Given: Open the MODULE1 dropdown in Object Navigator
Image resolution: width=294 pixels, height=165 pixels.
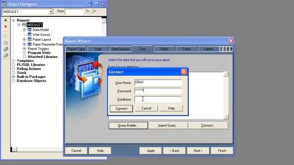Looking at the screenshot, I should (51, 11).
